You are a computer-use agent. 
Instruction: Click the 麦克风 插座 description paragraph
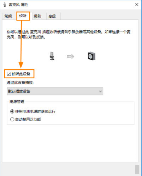(69, 35)
